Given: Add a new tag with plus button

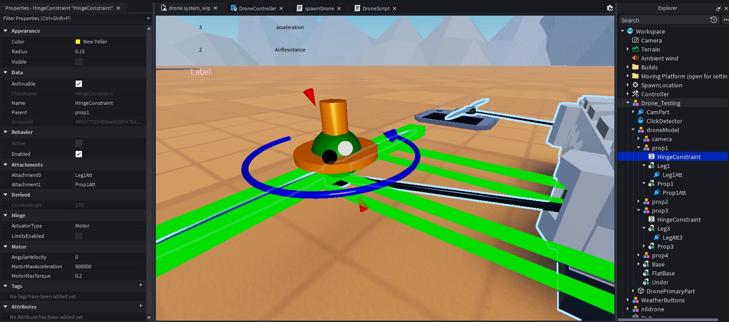Looking at the screenshot, I should 141,285.
